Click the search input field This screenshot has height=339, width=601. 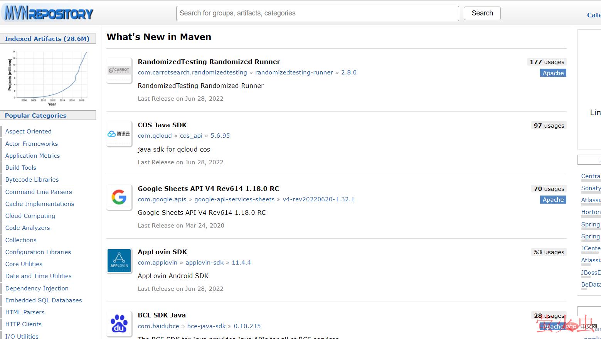(x=317, y=13)
